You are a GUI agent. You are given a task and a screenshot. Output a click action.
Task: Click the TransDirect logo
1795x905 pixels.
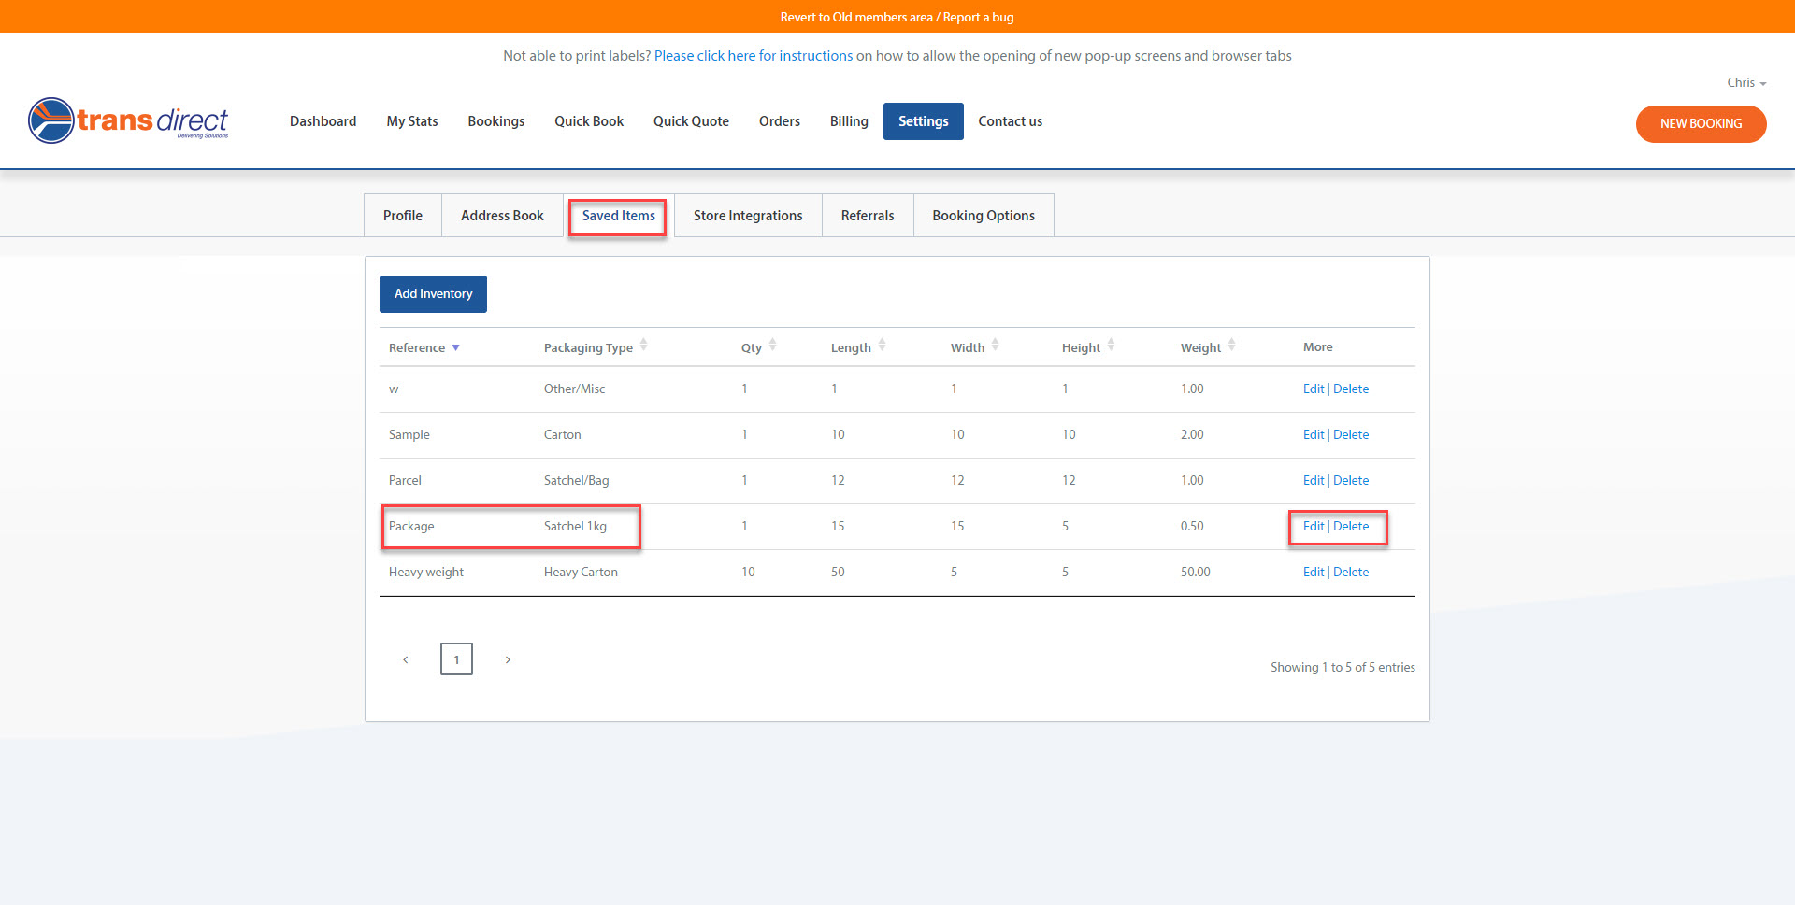click(128, 120)
